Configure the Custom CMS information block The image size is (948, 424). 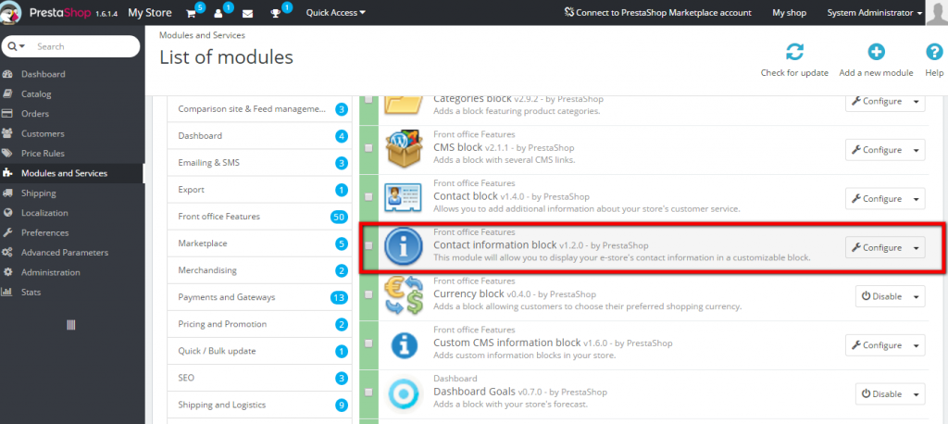(x=877, y=345)
